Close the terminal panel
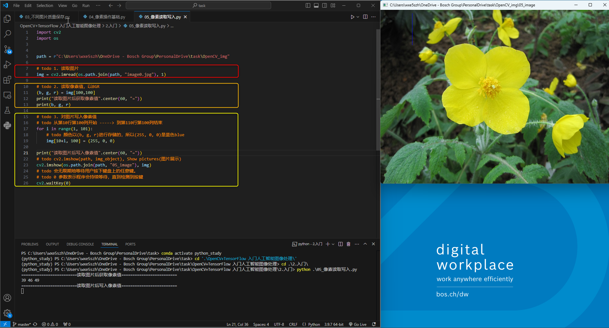 [x=373, y=244]
